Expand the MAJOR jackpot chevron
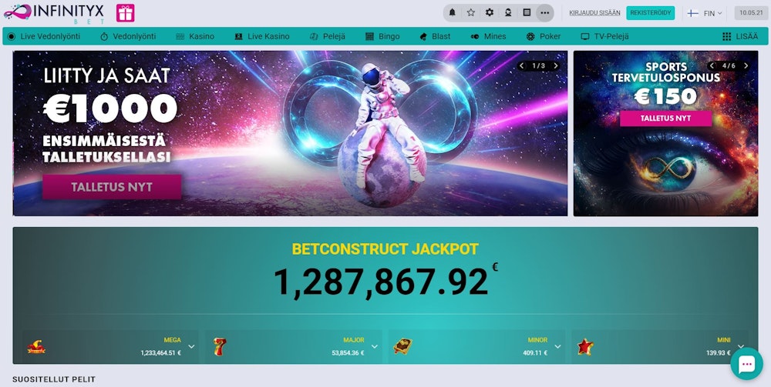 click(375, 347)
